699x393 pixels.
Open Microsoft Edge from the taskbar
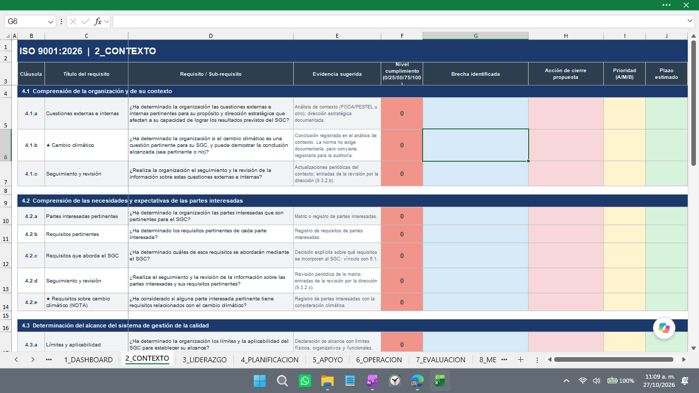point(418,381)
